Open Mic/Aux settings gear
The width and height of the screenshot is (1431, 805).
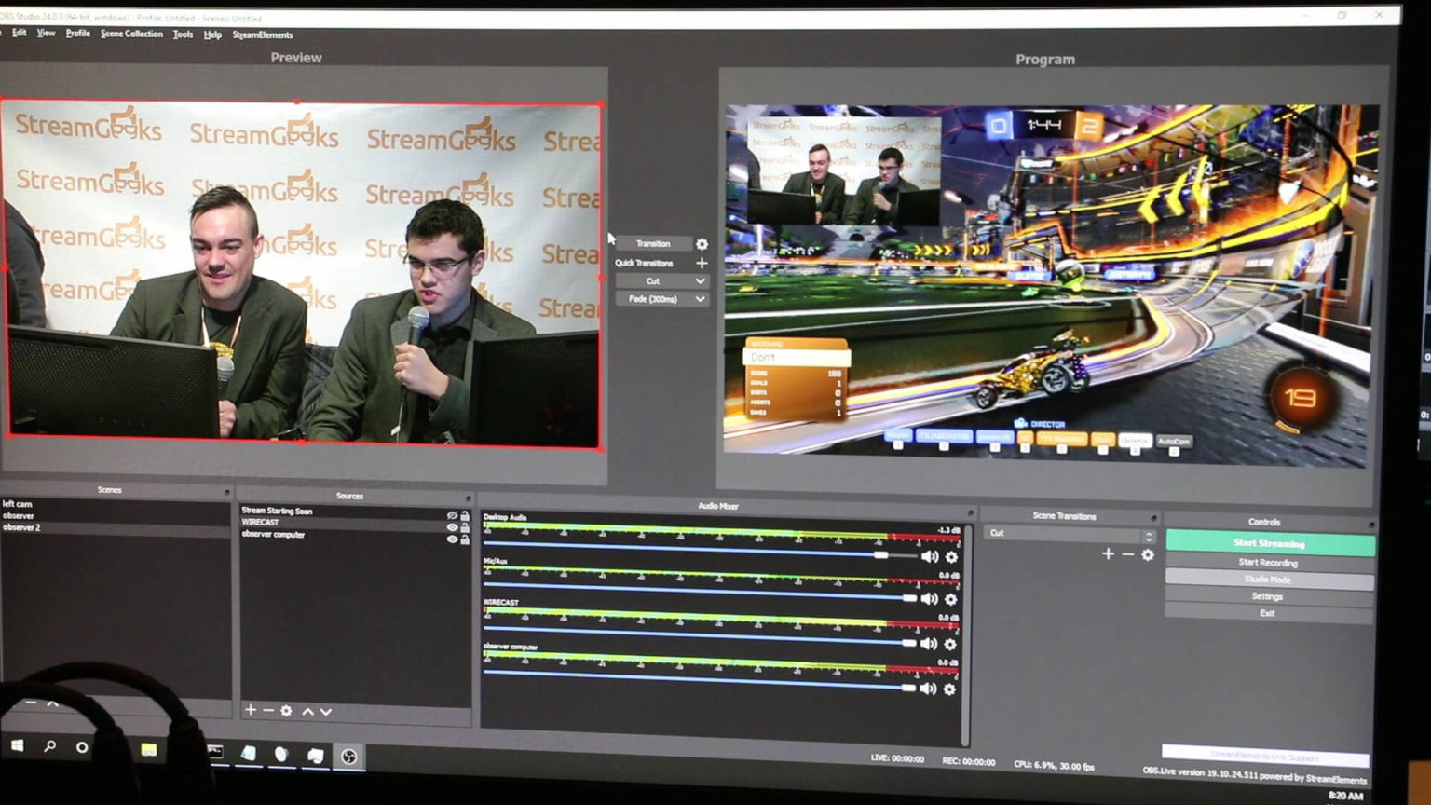pyautogui.click(x=950, y=599)
